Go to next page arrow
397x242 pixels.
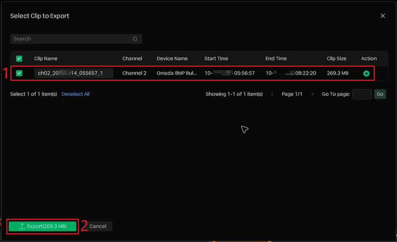click(x=312, y=94)
